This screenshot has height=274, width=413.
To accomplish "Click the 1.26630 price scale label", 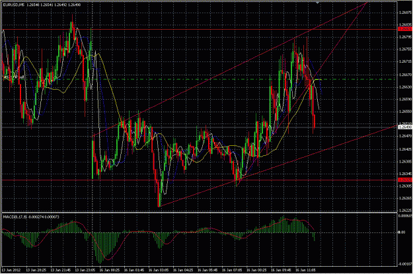I will (x=405, y=87).
